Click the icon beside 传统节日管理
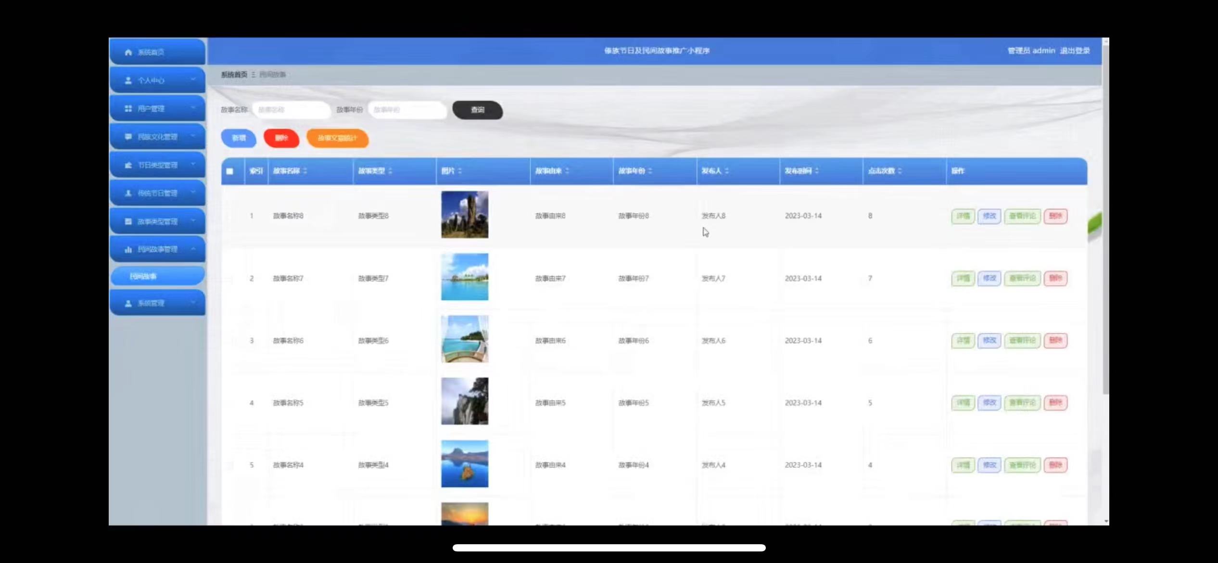1218x563 pixels. 128,193
